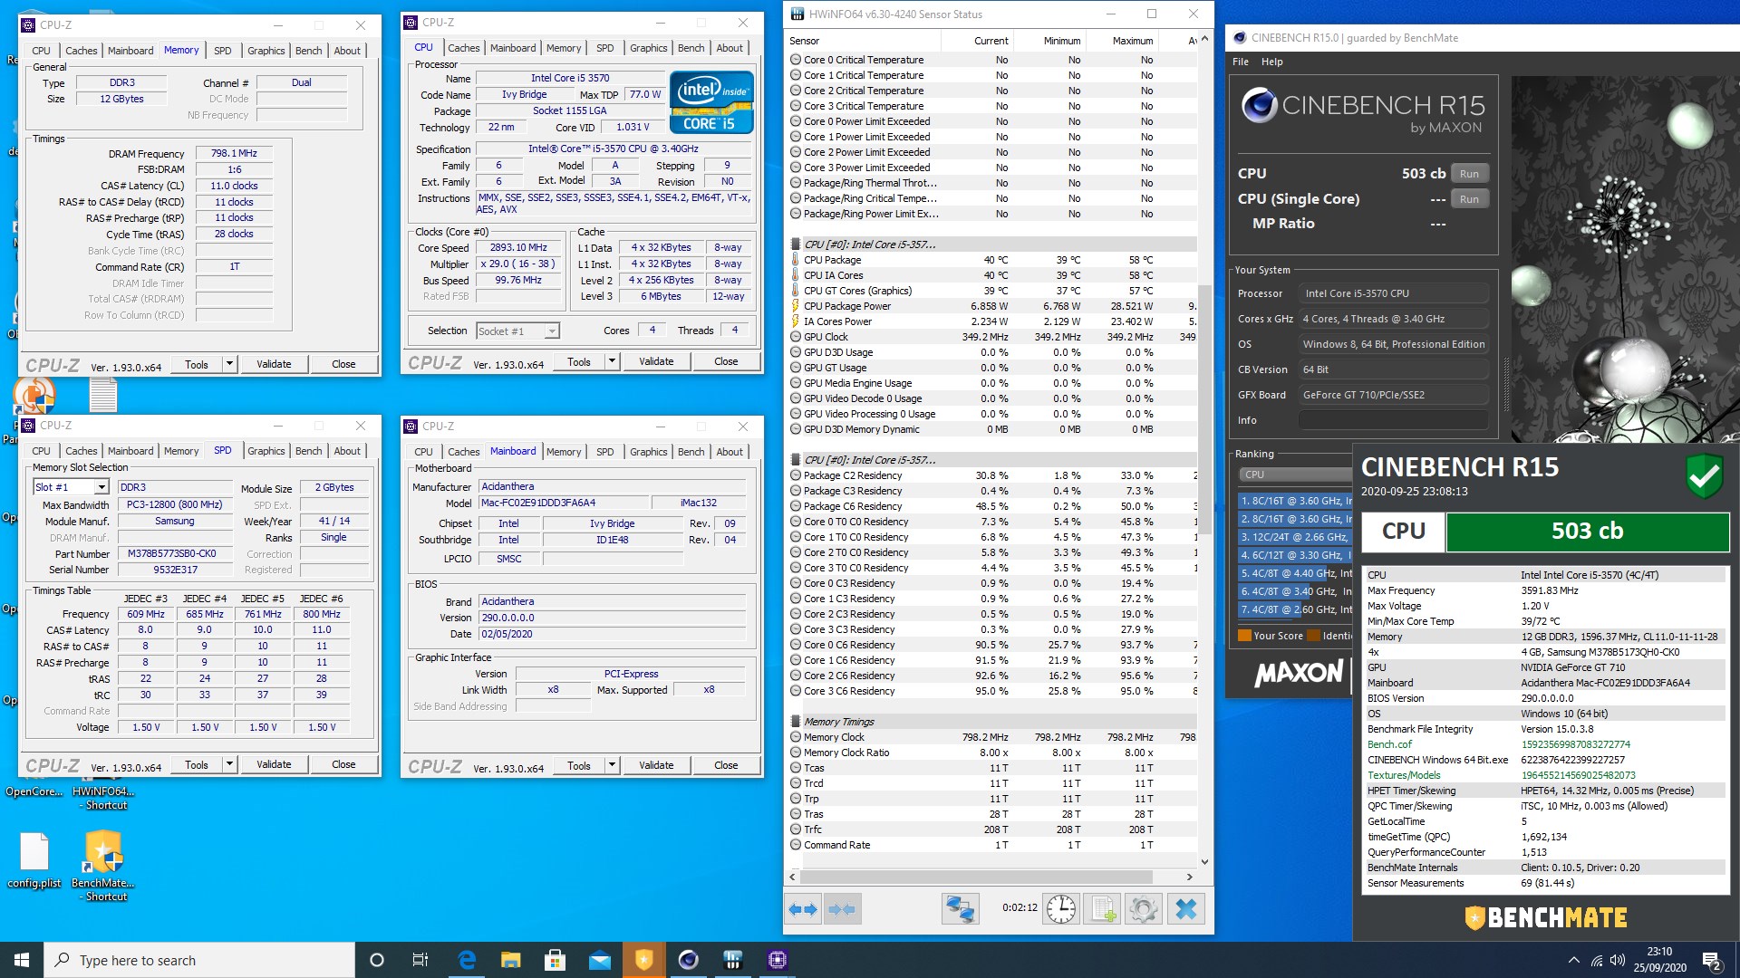The width and height of the screenshot is (1740, 978).
Task: Select HWiNFO Memory Clock Ratio row
Action: click(992, 753)
